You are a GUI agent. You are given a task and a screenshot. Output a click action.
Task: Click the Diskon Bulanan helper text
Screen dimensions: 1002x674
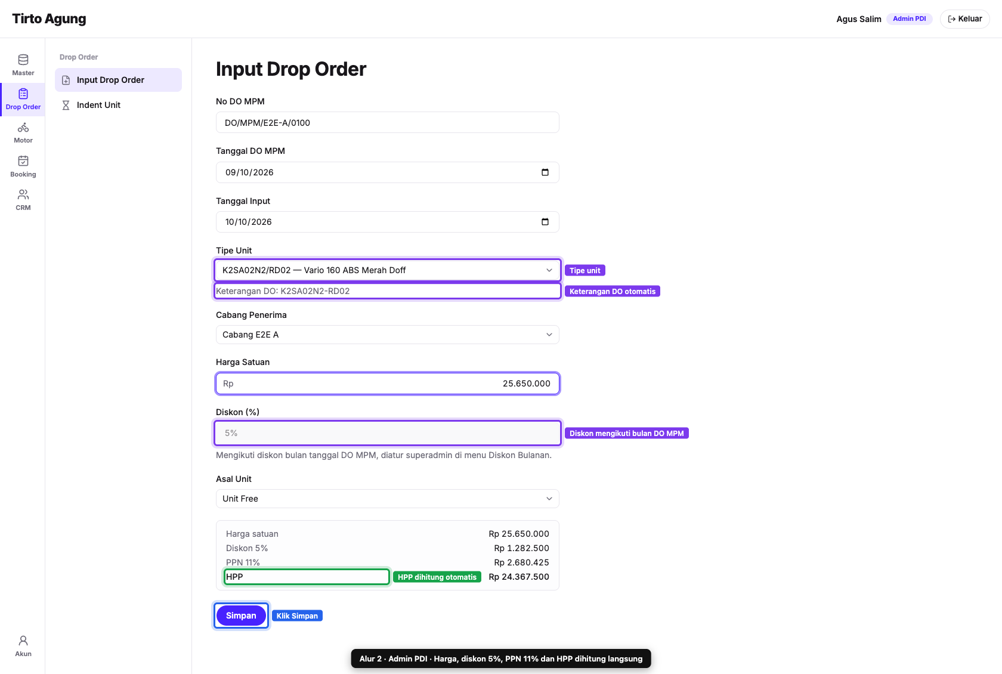[x=384, y=455]
